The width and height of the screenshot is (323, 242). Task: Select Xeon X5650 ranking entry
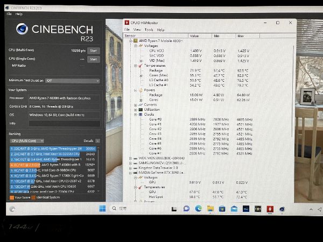(53, 187)
